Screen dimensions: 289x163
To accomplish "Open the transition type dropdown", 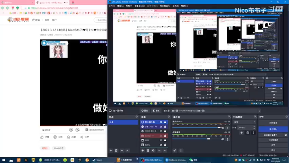I will 245,122.
